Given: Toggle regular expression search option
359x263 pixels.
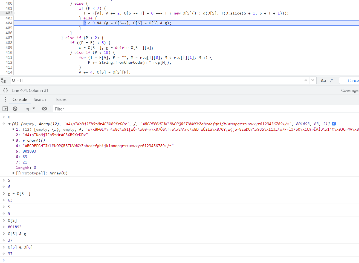Looking at the screenshot, I should (x=331, y=81).
